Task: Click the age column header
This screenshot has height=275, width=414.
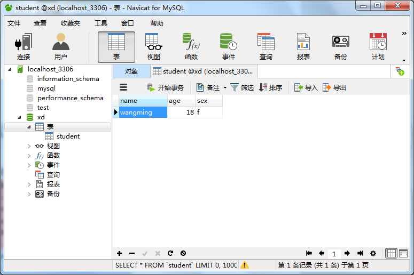Action: coord(182,101)
